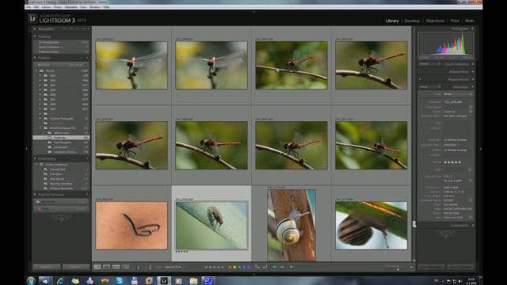Select the Painter spray can tool
Screen dimensions: 507x285
150,267
